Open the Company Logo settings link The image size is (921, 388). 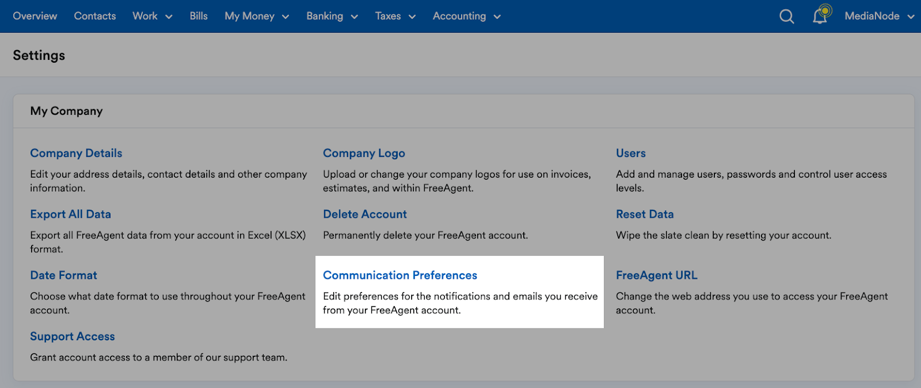364,153
